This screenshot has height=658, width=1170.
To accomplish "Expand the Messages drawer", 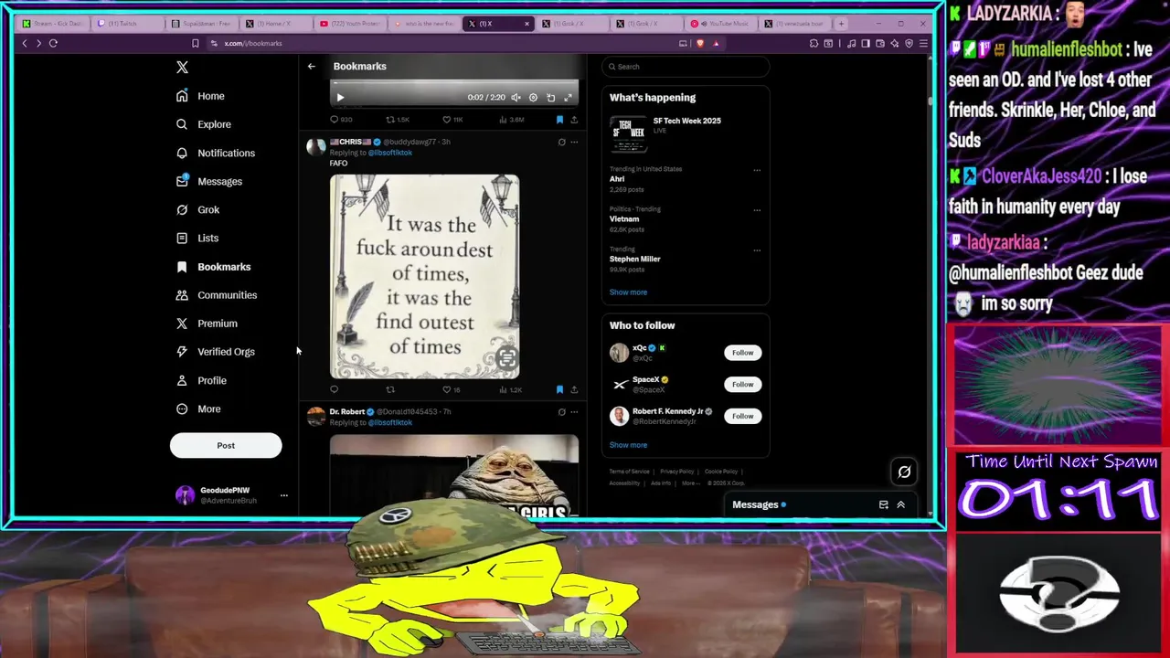I will [x=900, y=504].
